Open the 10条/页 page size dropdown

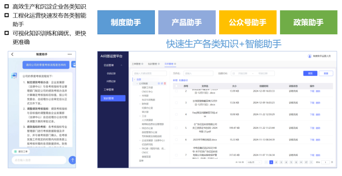pos(254,162)
